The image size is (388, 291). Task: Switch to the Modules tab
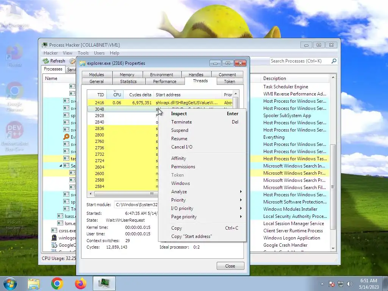tap(97, 75)
